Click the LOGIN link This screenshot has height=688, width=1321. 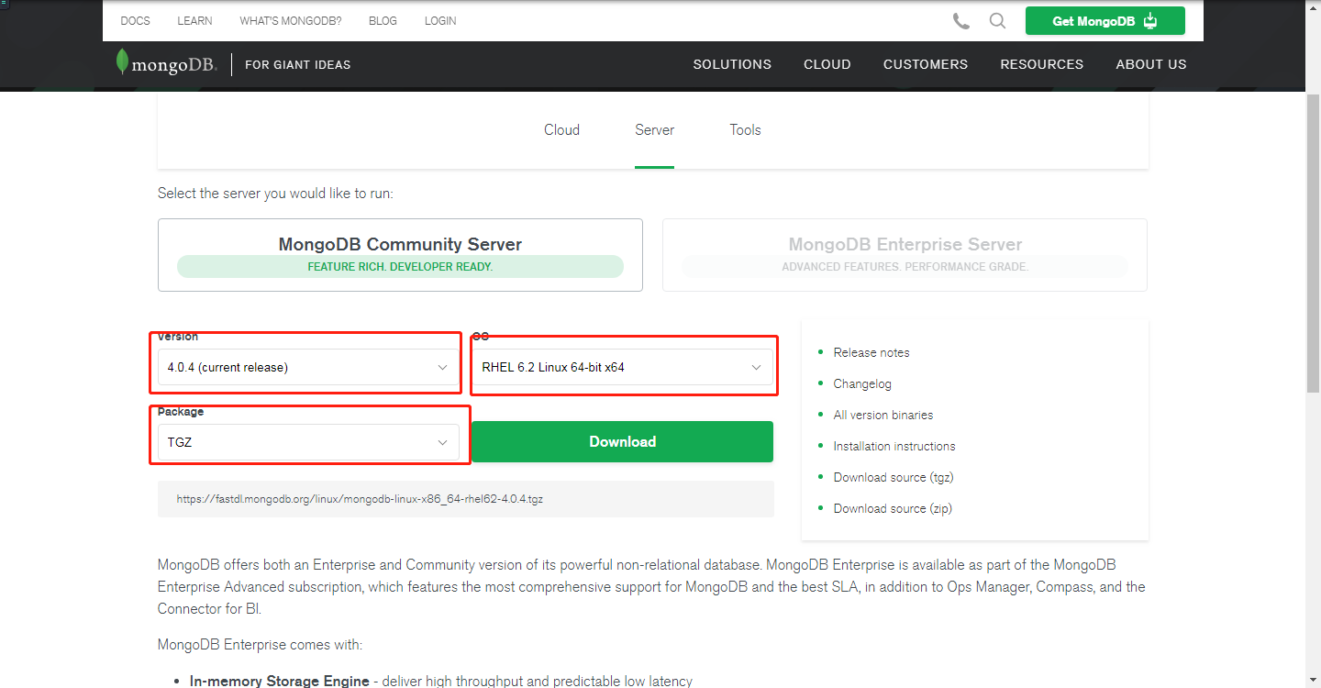(x=440, y=21)
